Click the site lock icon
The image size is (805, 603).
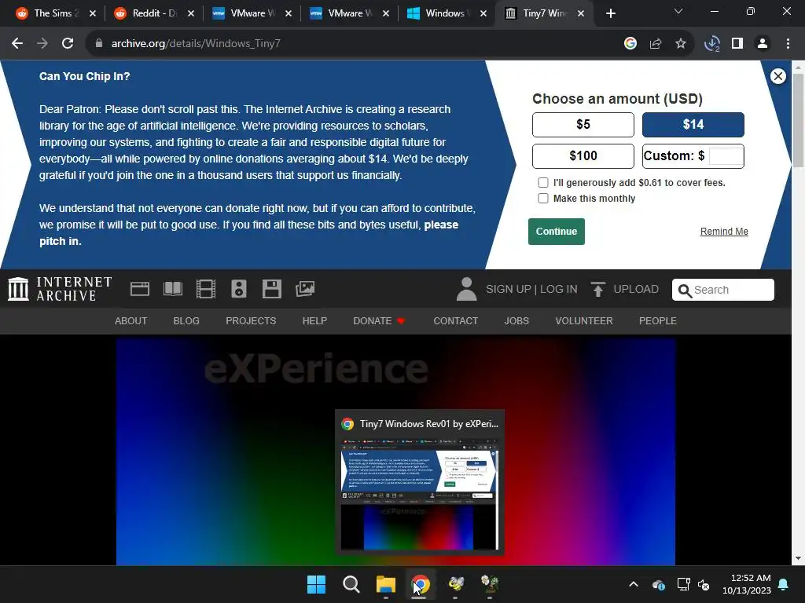pos(99,44)
